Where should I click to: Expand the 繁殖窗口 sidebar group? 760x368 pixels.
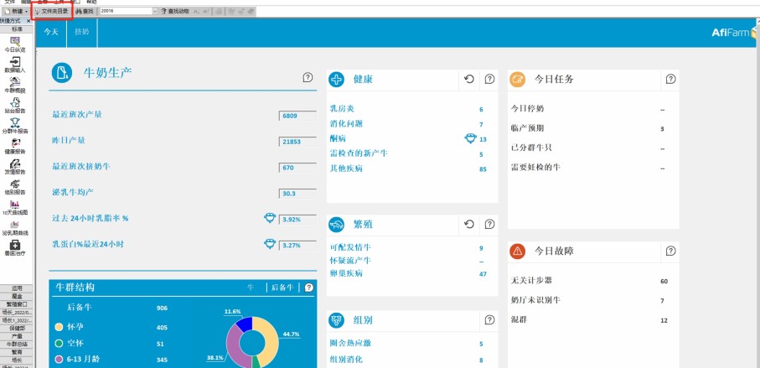pyautogui.click(x=17, y=303)
